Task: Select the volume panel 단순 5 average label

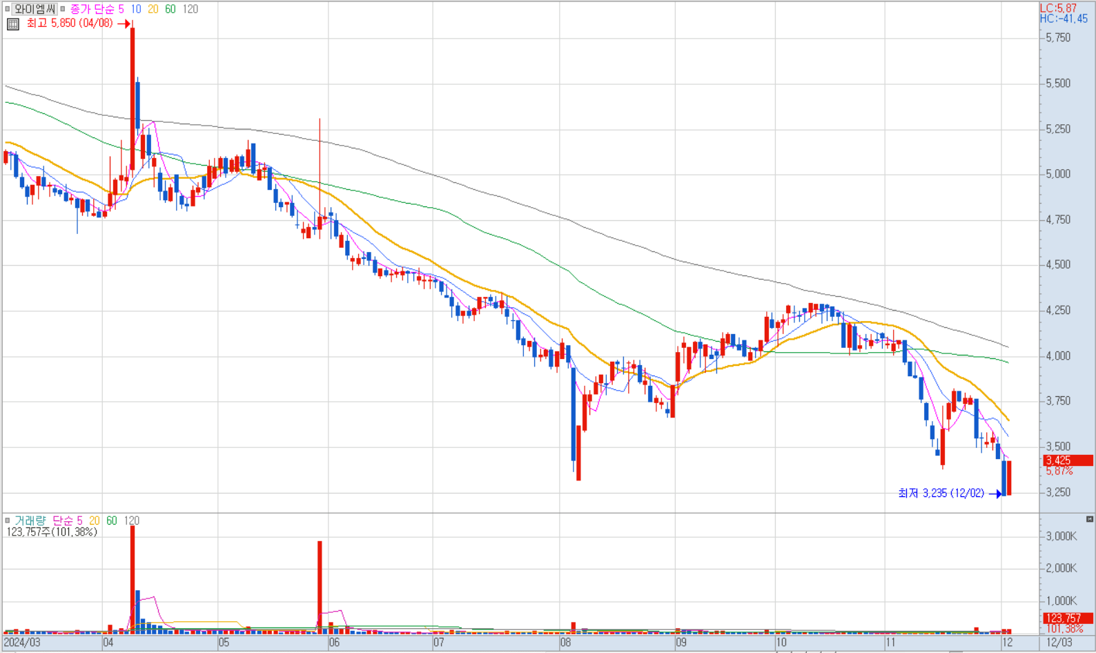Action: pos(68,520)
